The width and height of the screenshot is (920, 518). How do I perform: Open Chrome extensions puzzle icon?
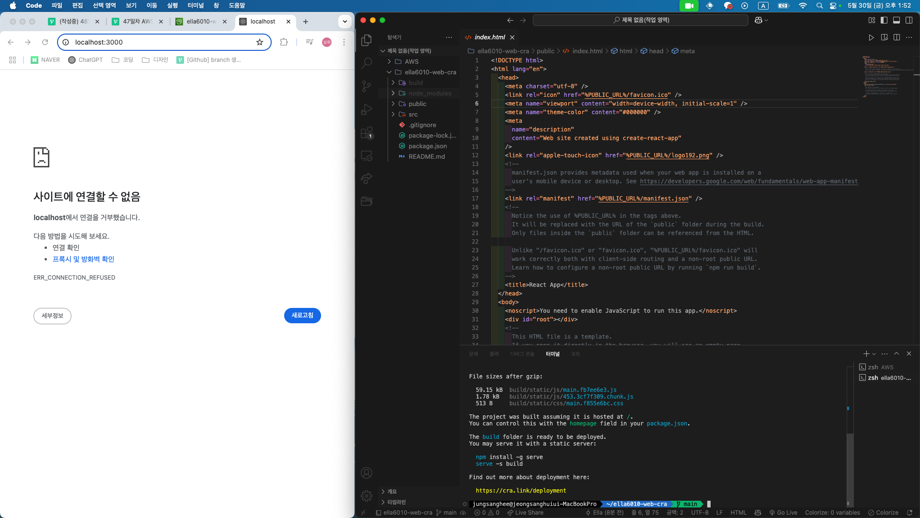(x=284, y=42)
